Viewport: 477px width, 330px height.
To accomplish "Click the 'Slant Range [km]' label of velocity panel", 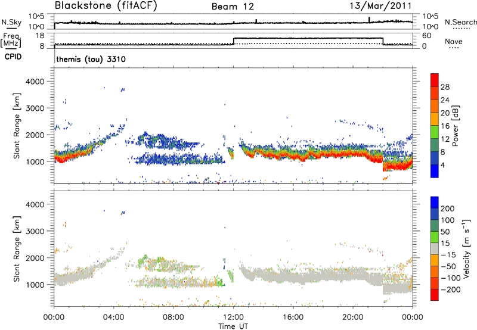I will [x=17, y=249].
